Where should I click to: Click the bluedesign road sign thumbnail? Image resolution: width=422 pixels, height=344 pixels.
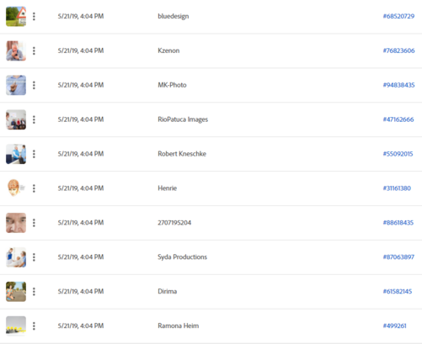click(x=16, y=17)
